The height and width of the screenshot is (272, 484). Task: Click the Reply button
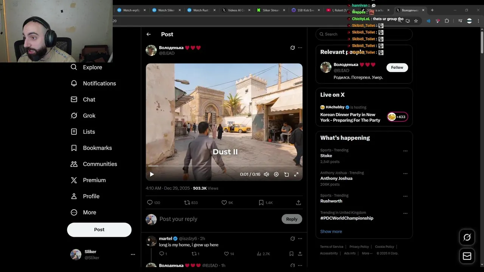[x=292, y=219]
